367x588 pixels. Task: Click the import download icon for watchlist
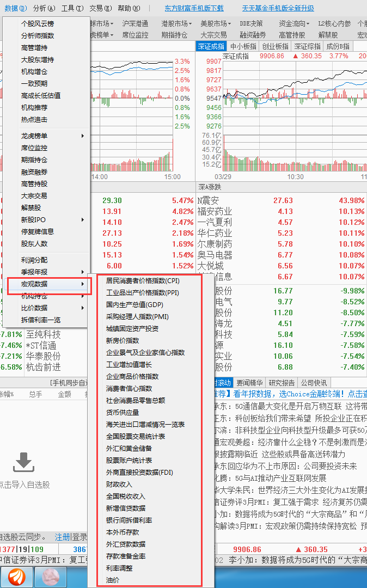[x=23, y=462]
